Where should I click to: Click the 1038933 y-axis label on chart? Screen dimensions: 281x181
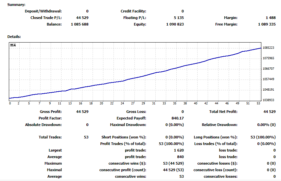pyautogui.click(x=268, y=100)
